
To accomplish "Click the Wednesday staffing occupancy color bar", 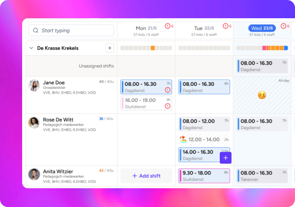I will coord(262,48).
